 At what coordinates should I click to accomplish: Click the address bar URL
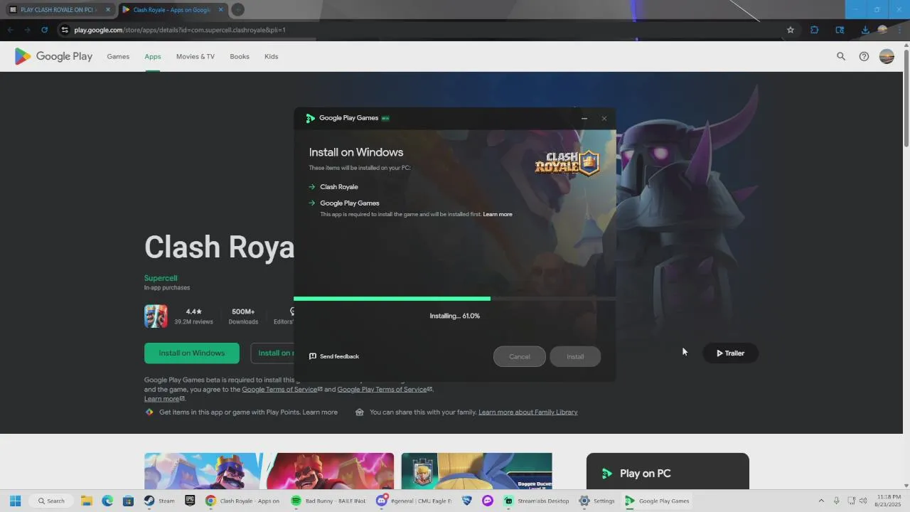(180, 30)
